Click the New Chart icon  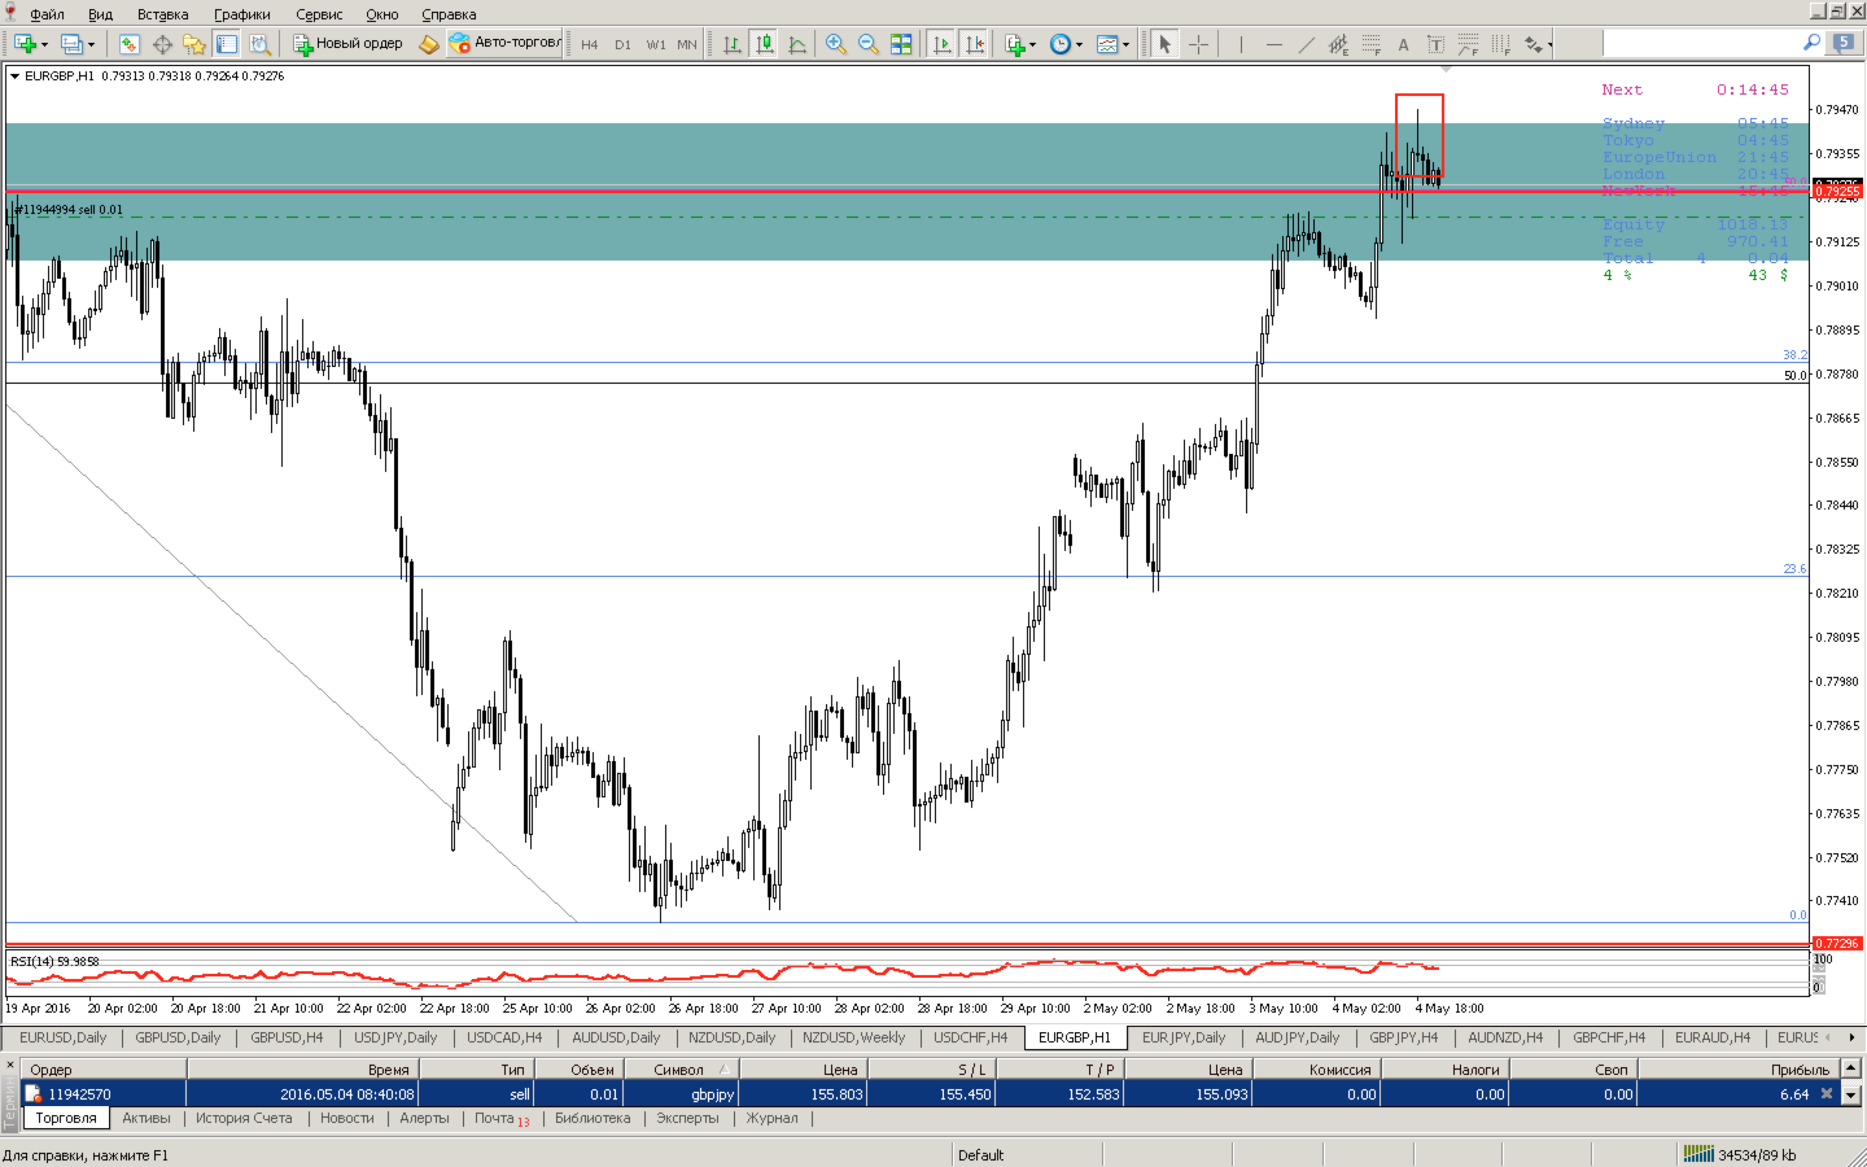pyautogui.click(x=25, y=44)
